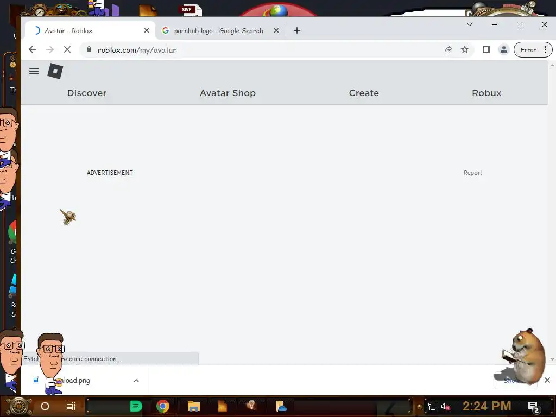Viewport: 556px width, 417px height.
Task: Open Cortana search circle in taskbar
Action: [45, 406]
